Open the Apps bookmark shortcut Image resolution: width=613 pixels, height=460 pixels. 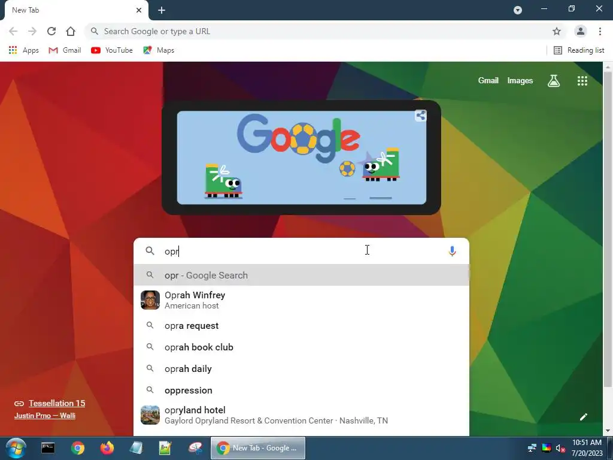pos(23,50)
